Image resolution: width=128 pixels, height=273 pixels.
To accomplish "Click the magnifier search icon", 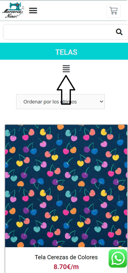I will 119,32.
